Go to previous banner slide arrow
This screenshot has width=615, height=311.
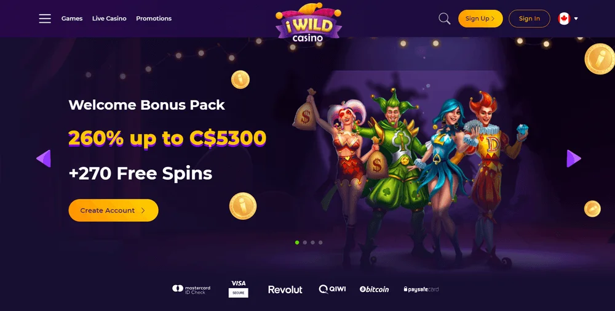click(44, 159)
